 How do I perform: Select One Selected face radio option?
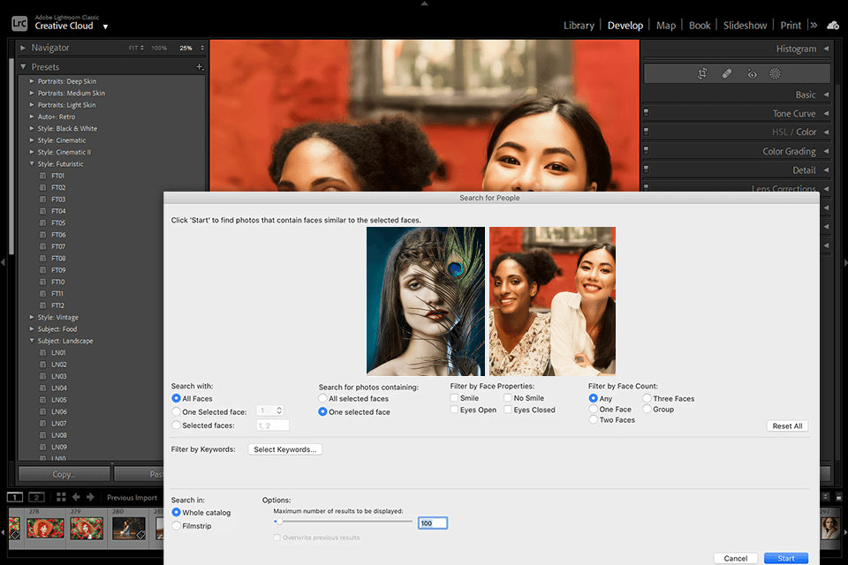click(176, 411)
